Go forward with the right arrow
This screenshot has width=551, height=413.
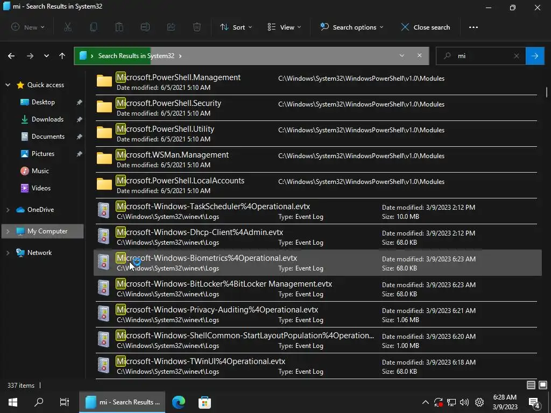click(30, 56)
